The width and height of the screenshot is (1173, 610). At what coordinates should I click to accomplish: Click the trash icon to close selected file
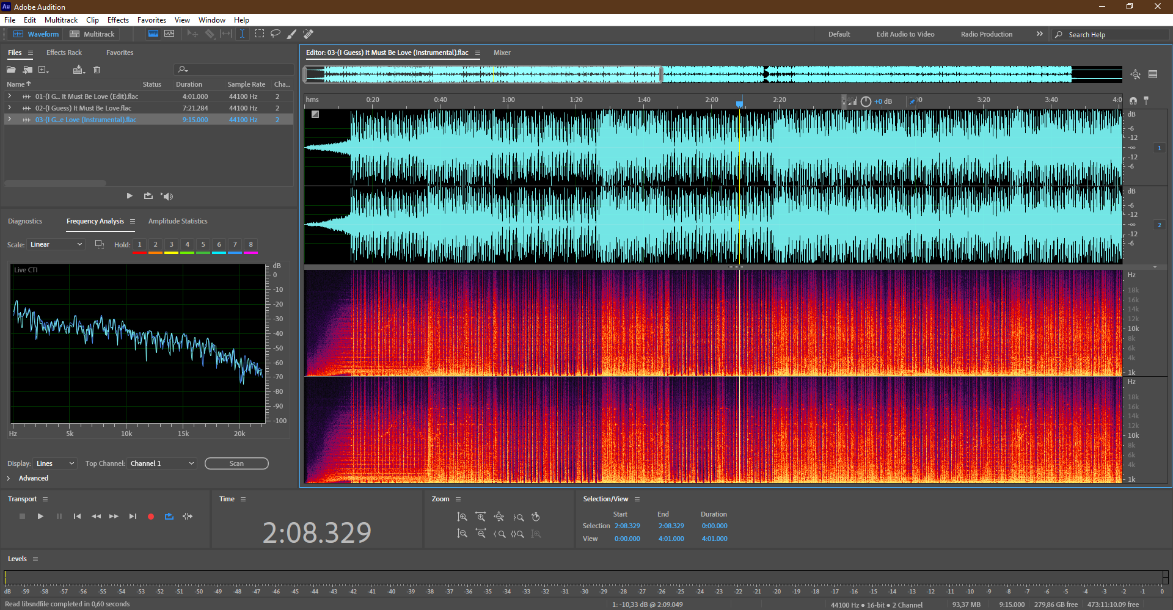point(97,70)
